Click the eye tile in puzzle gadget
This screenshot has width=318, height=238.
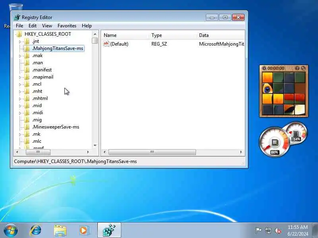pyautogui.click(x=267, y=88)
